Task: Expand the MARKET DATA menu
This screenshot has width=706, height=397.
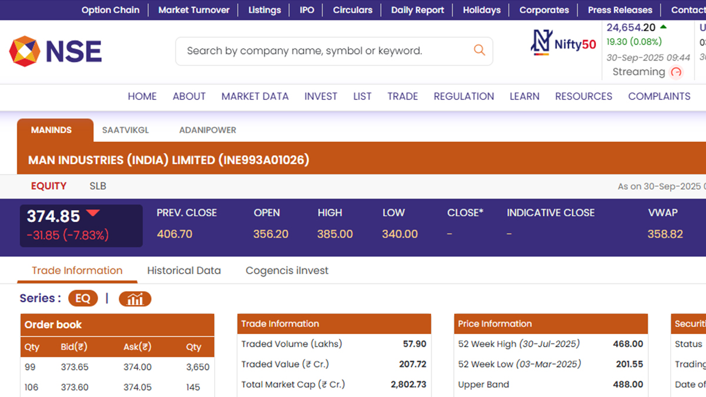Action: (x=255, y=96)
